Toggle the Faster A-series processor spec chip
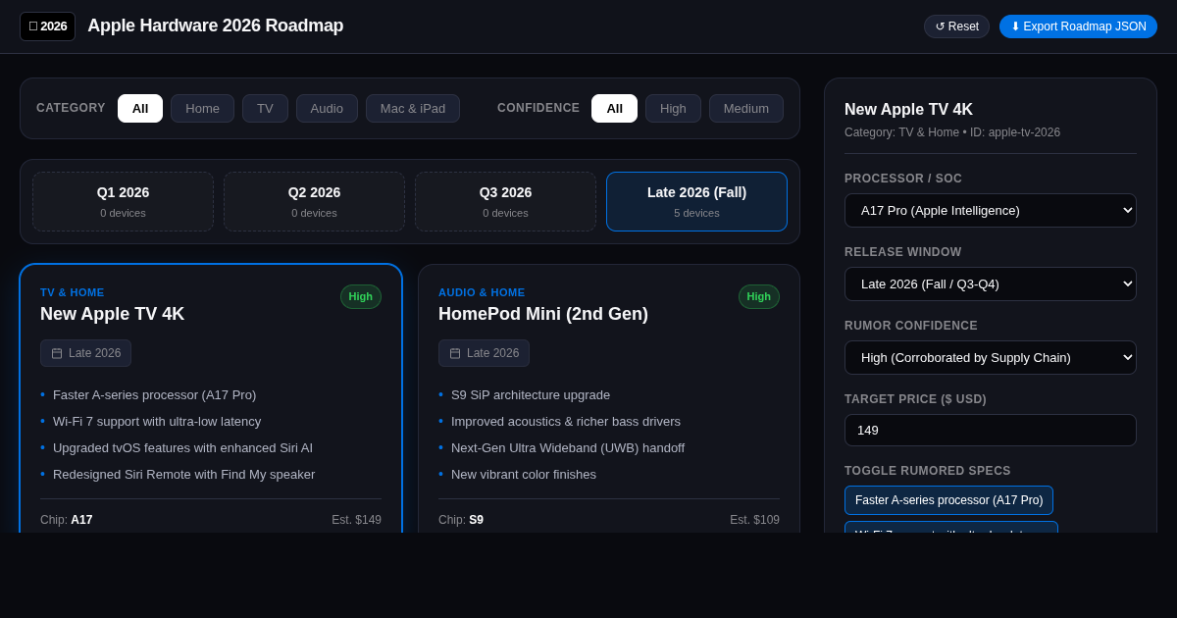 [x=948, y=500]
